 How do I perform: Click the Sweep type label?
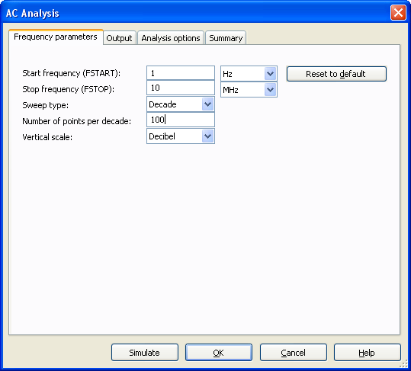tap(45, 106)
